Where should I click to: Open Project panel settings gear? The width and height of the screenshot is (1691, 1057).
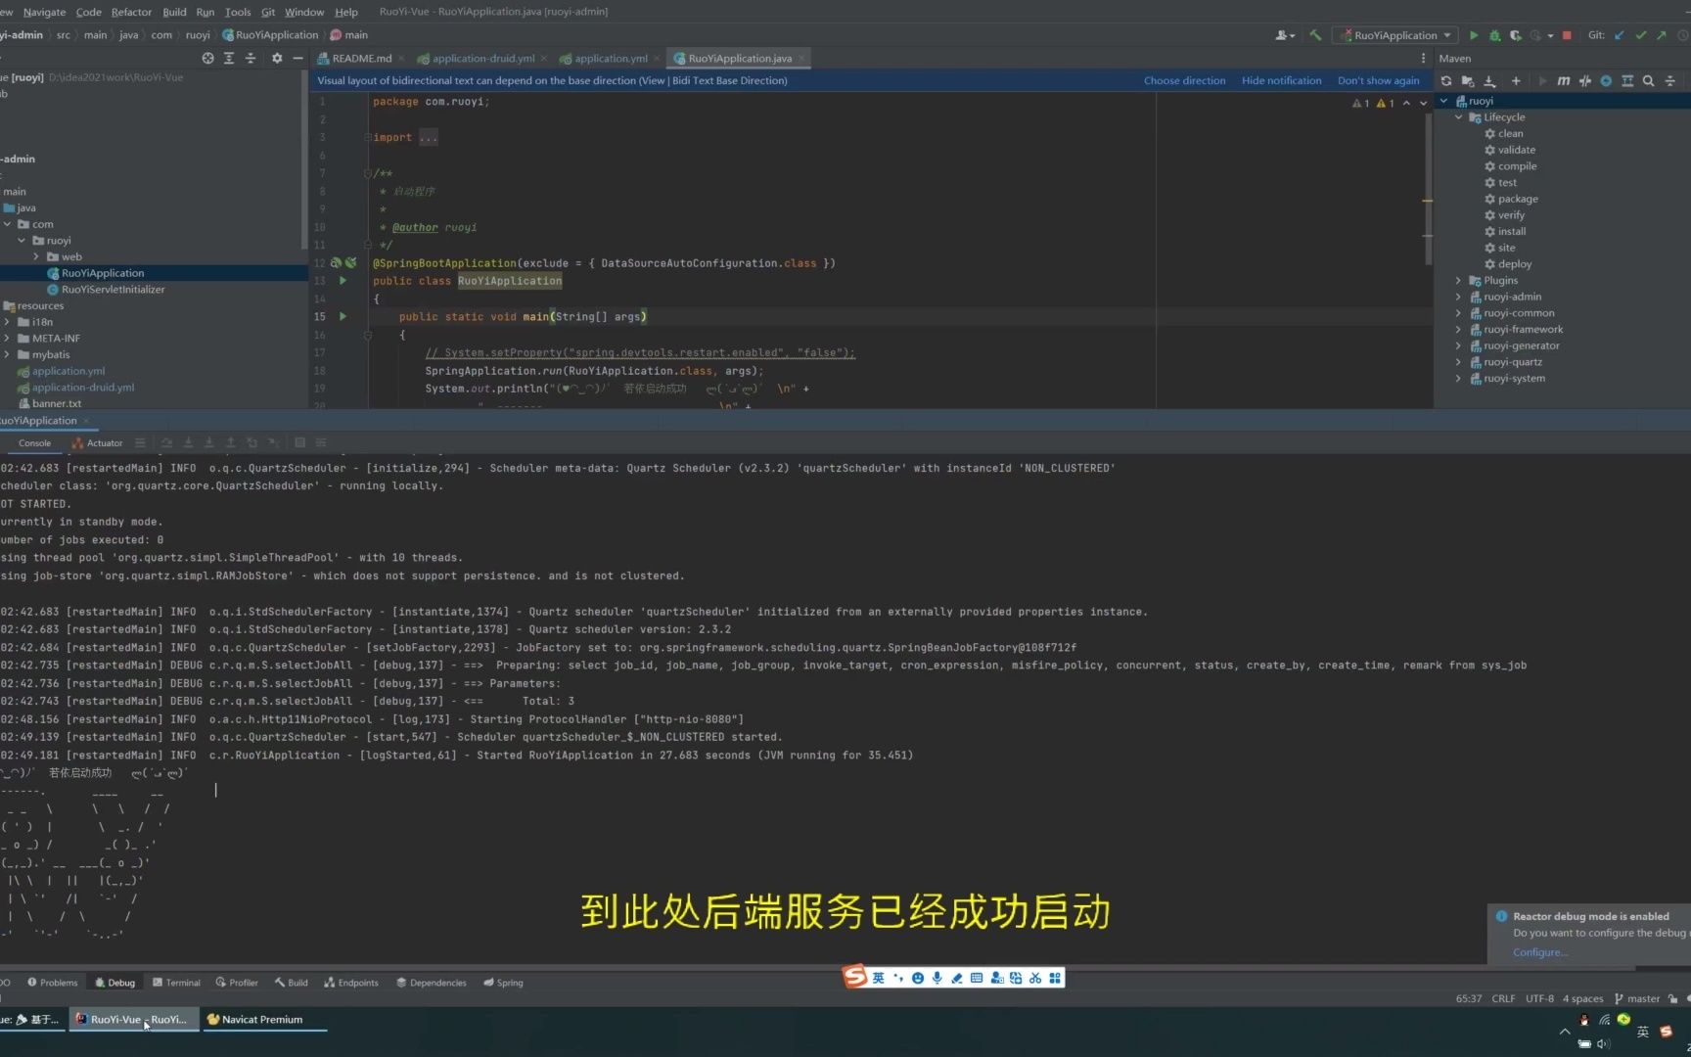coord(277,59)
